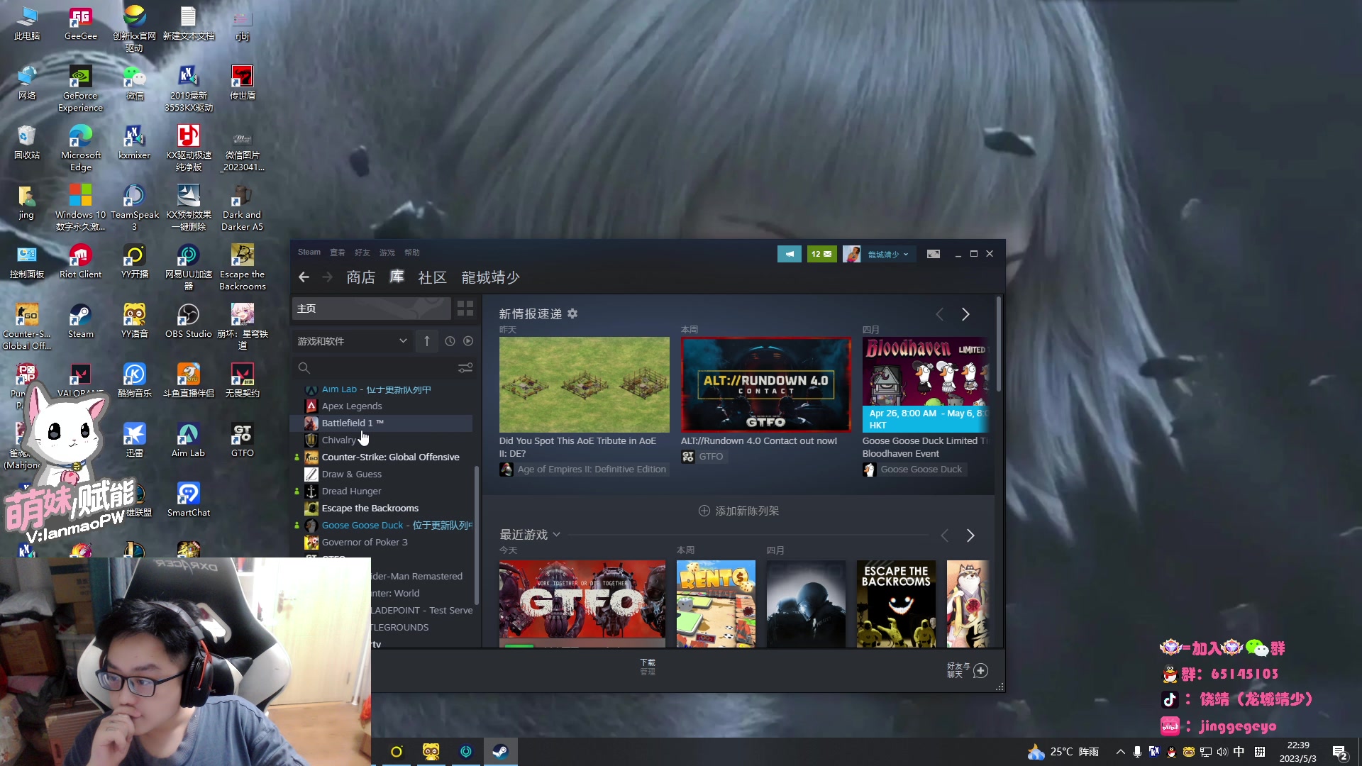Click the library Home (主页) button

(372, 309)
